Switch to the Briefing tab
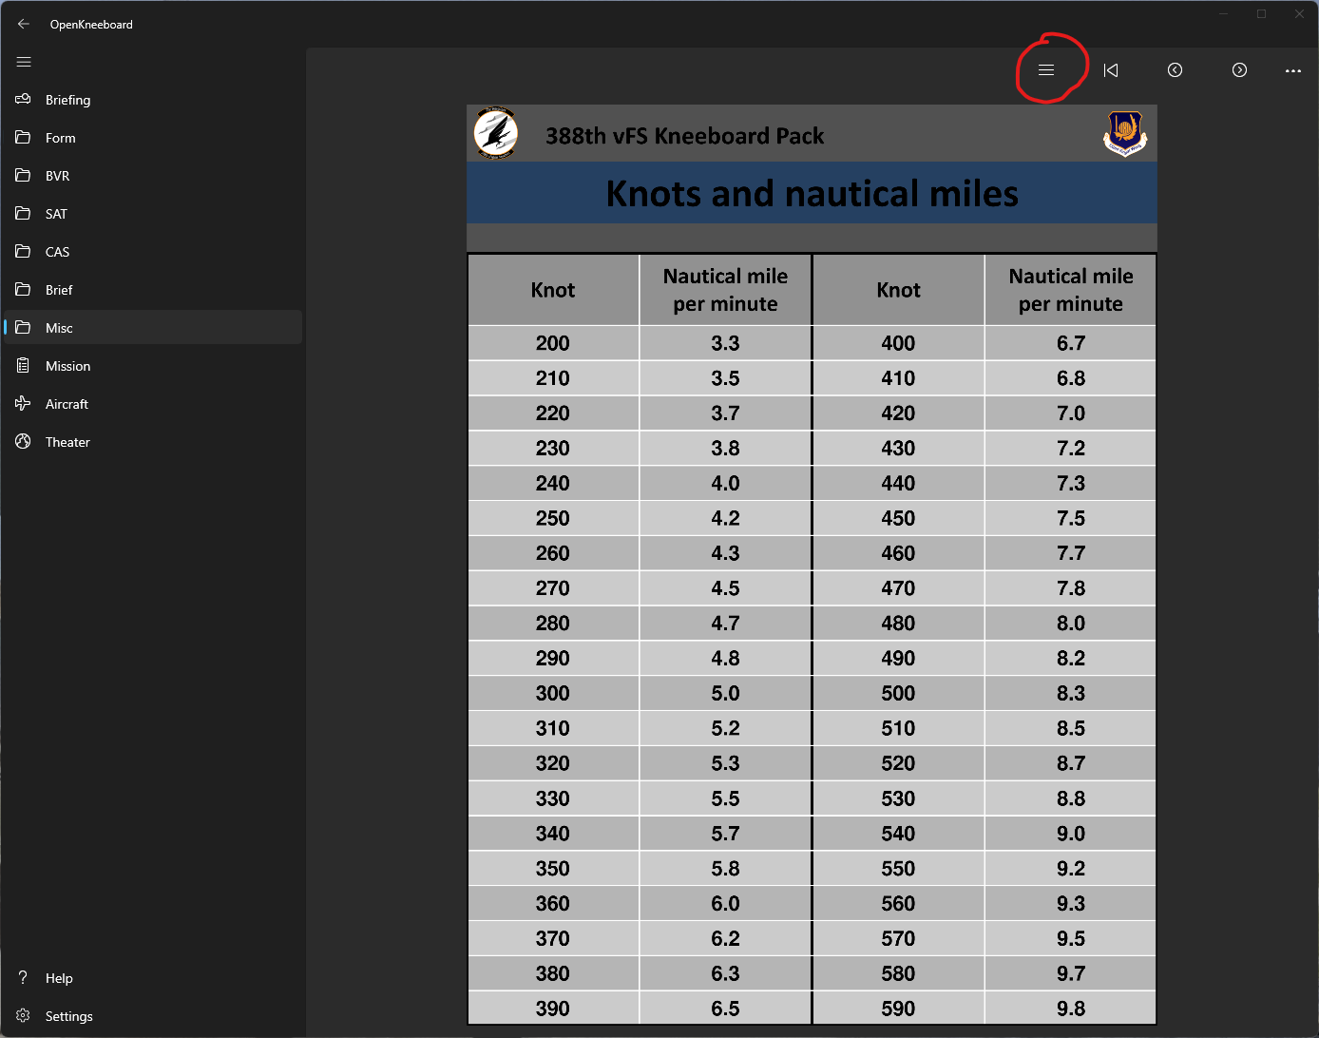 pyautogui.click(x=67, y=99)
